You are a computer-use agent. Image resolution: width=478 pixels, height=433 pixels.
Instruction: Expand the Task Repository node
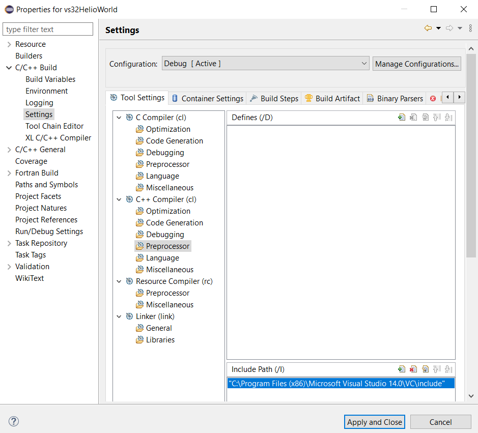click(x=9, y=243)
